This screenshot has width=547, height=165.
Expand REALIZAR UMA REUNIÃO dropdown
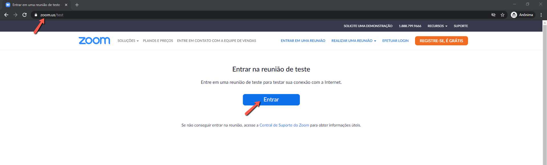[x=354, y=41]
